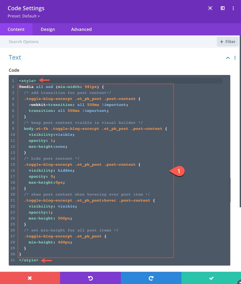The width and height of the screenshot is (241, 284).
Task: Open the header three-dot options menu
Action: (233, 8)
